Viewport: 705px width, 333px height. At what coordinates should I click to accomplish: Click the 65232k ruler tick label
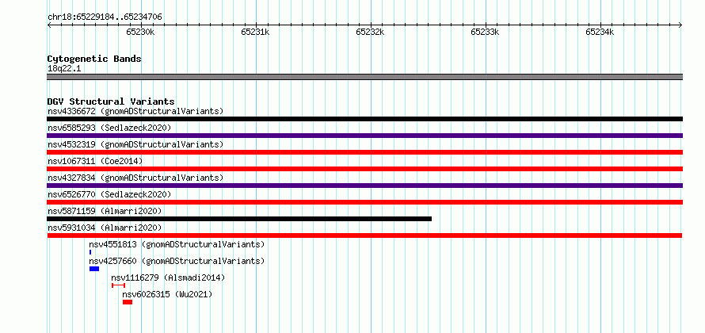coord(371,32)
